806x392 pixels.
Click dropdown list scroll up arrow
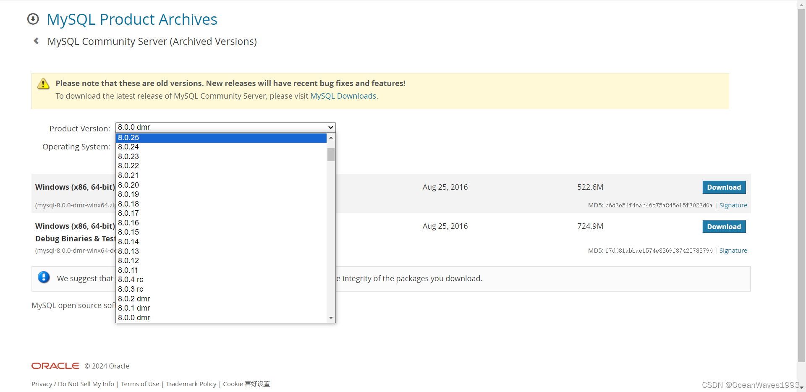coord(331,138)
